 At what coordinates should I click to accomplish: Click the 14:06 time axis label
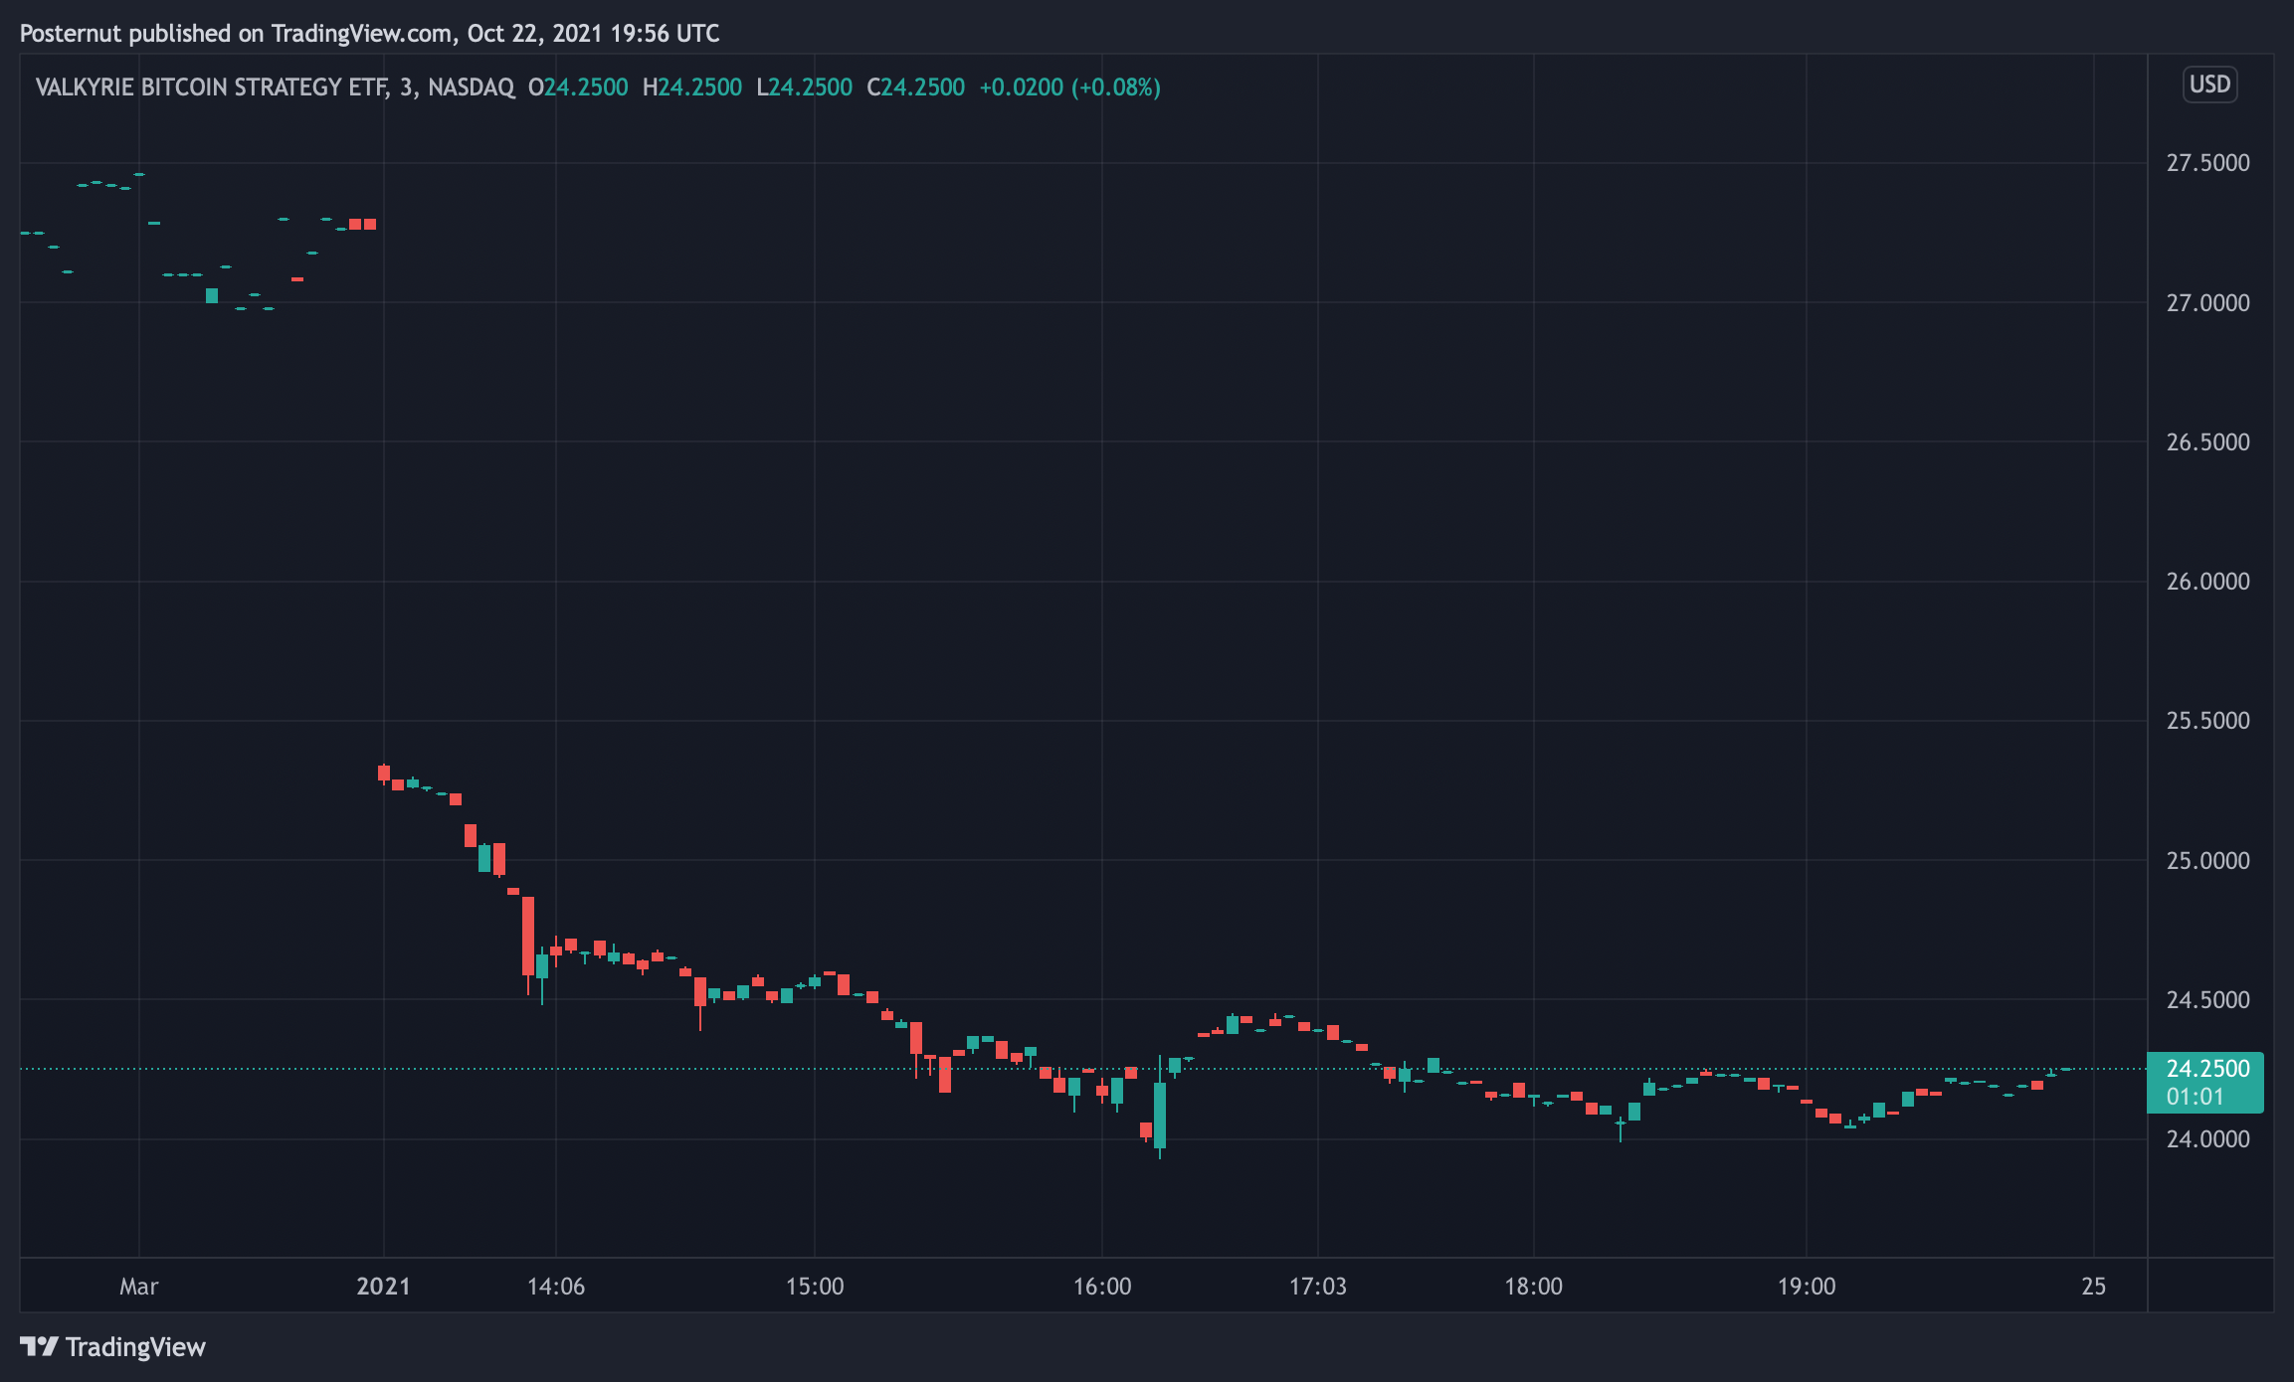556,1287
